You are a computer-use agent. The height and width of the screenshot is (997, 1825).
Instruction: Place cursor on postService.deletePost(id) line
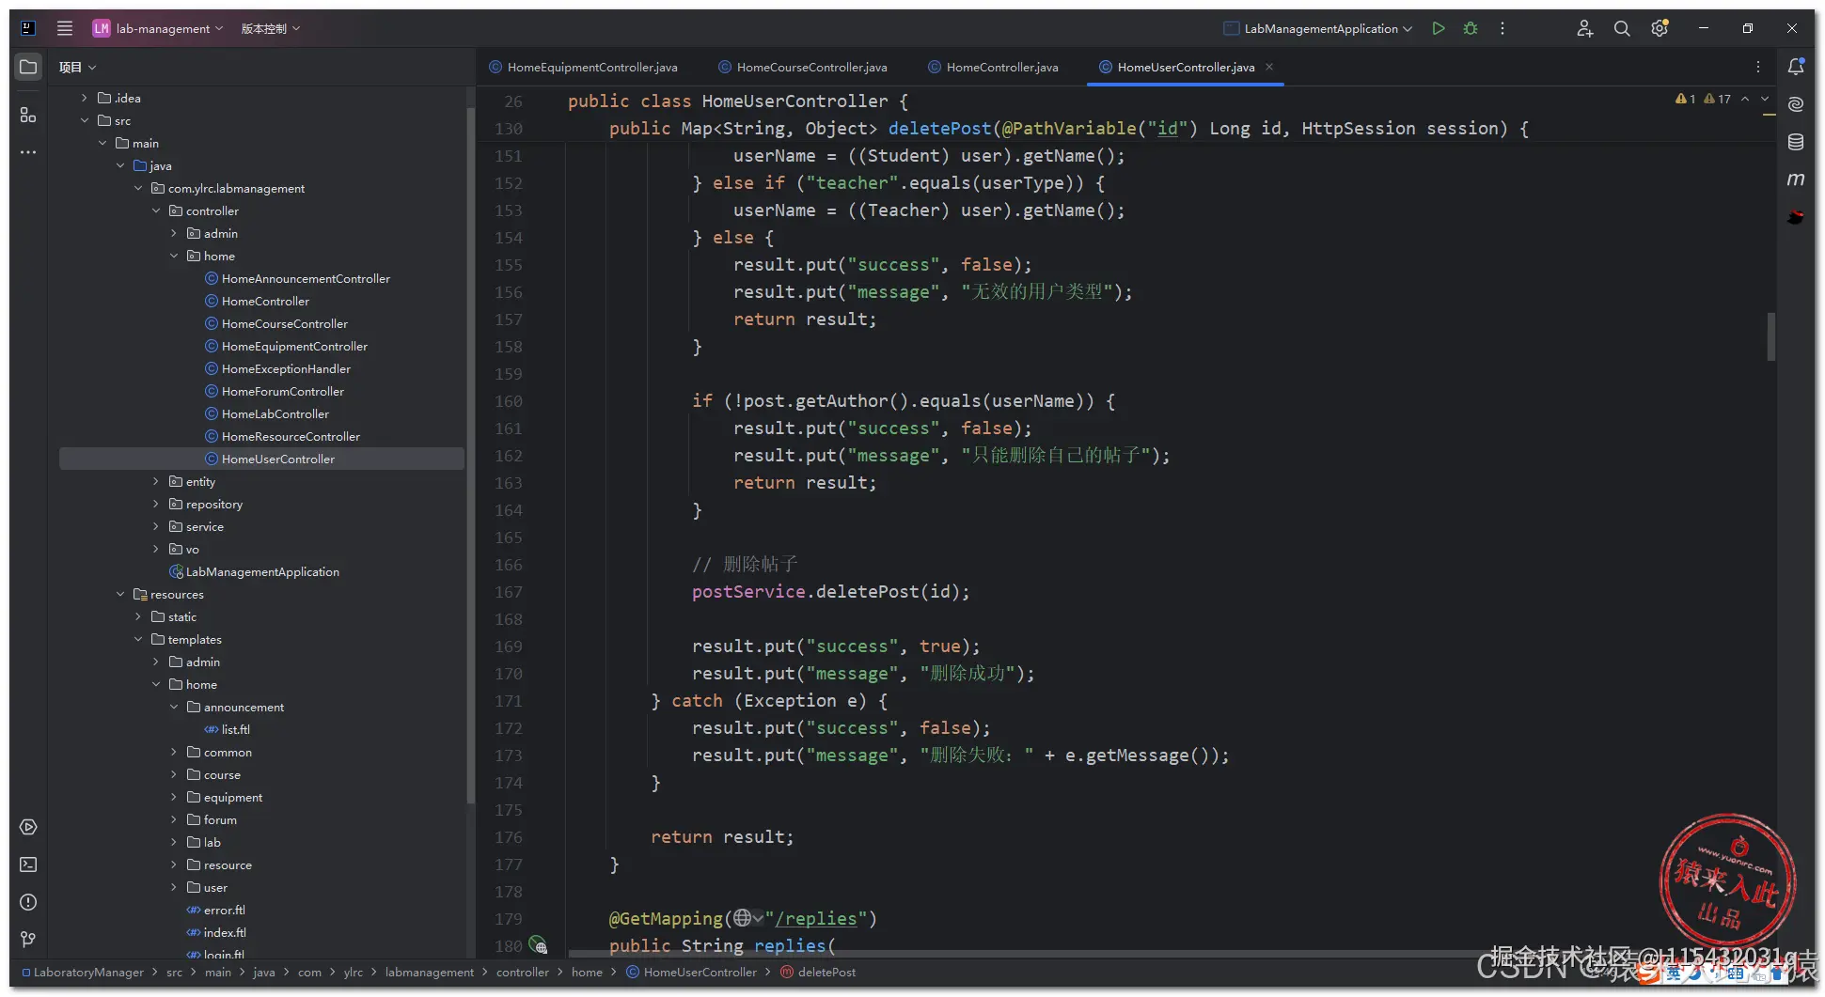pos(831,592)
